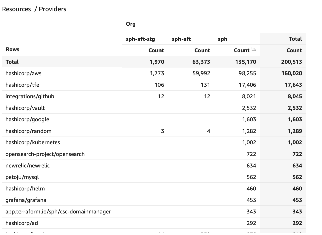Click hashicorp/aws value 1,773
The image size is (322, 235).
point(157,73)
